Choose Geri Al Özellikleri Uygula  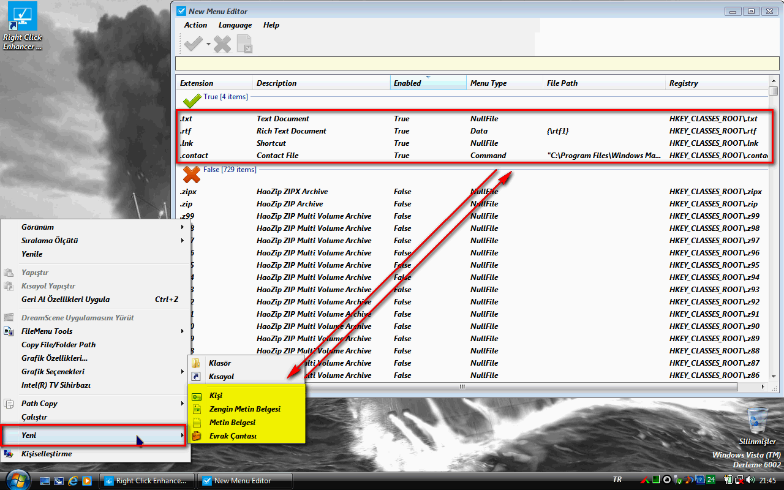pyautogui.click(x=95, y=300)
